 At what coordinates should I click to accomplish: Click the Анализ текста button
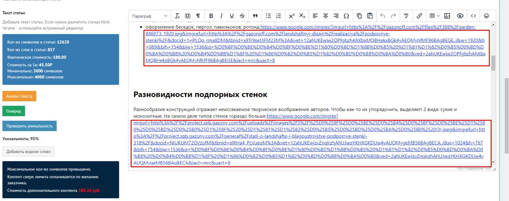19,96
